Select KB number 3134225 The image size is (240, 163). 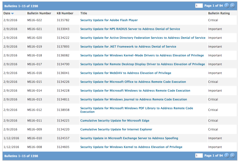[63, 120]
